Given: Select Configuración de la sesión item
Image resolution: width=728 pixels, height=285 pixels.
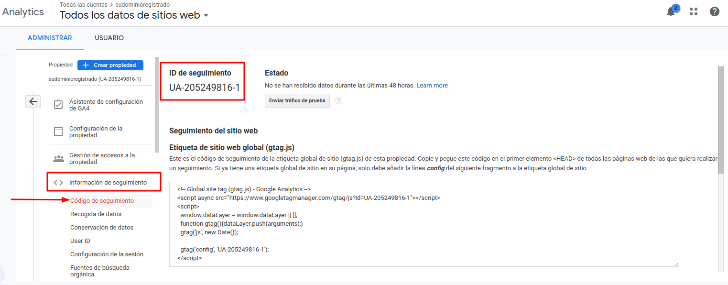Looking at the screenshot, I should (107, 254).
